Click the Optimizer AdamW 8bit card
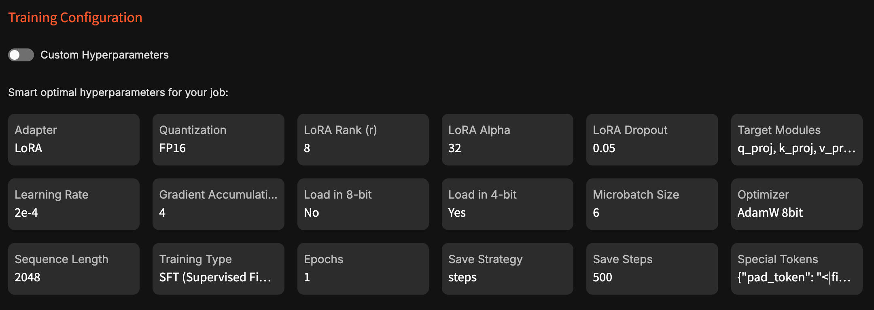874x310 pixels. pos(796,204)
